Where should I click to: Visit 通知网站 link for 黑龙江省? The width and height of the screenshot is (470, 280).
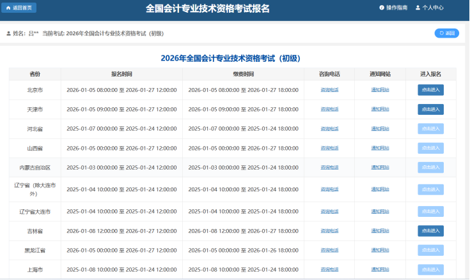click(380, 250)
